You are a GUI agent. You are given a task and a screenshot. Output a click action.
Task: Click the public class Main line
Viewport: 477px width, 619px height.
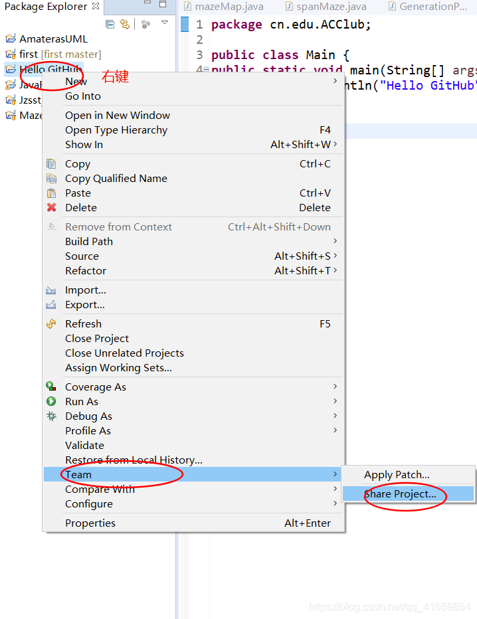(x=280, y=55)
